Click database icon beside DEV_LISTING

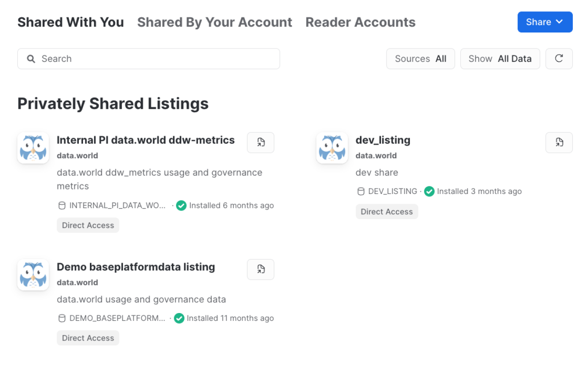coord(361,191)
